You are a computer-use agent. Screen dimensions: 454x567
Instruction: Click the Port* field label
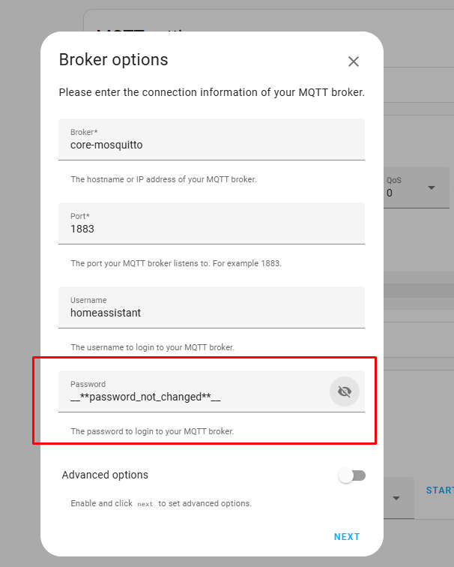[x=80, y=216]
